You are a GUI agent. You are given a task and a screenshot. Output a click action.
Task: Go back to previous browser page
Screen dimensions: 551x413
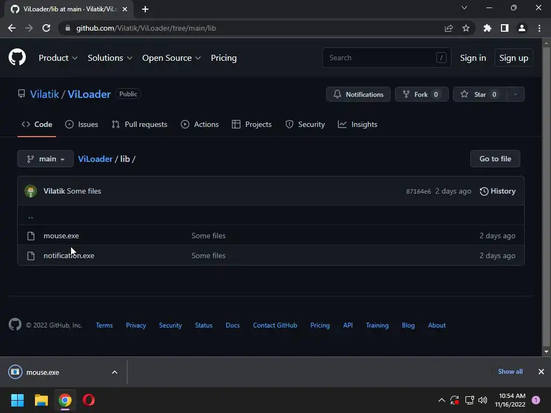coord(12,28)
